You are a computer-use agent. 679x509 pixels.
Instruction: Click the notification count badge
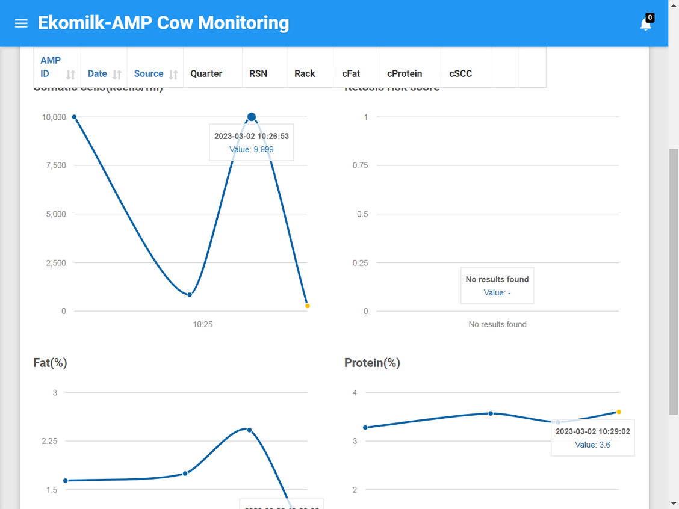click(650, 17)
